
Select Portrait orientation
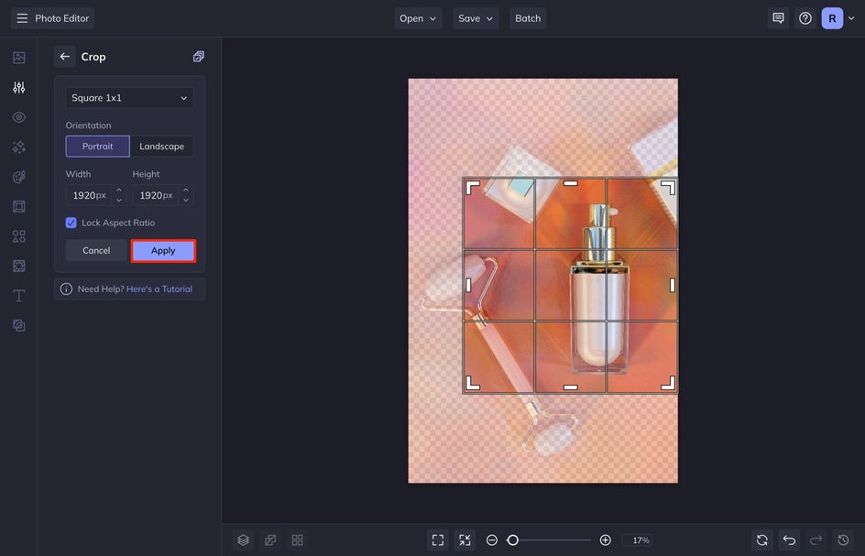click(98, 147)
